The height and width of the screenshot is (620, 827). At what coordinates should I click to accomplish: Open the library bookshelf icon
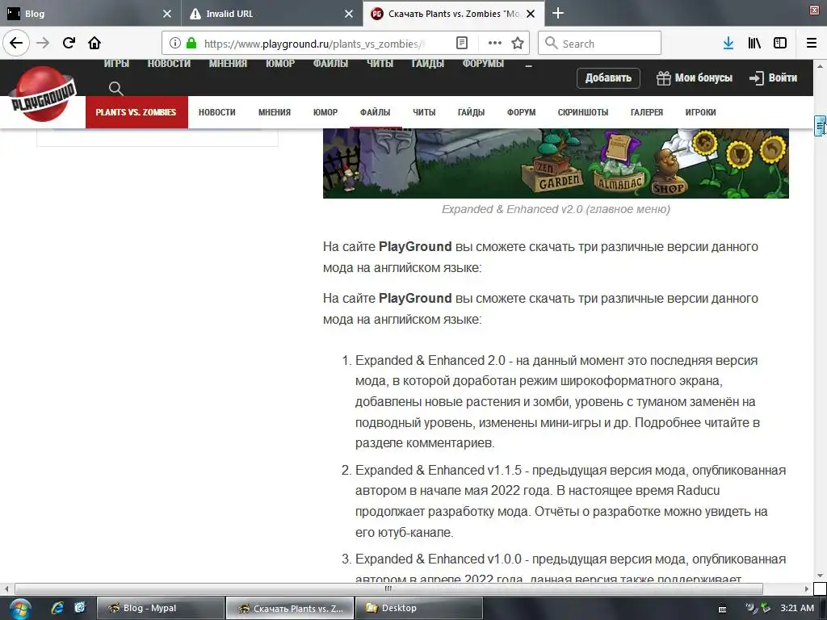point(754,44)
